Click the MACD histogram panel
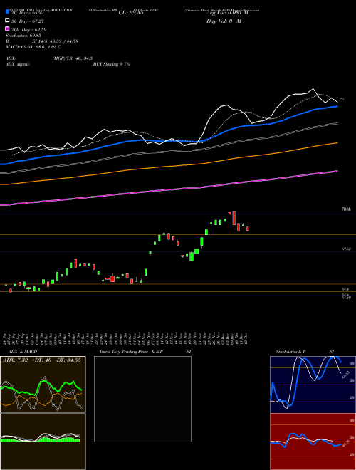Viewport: 356px width, 470px height. [43, 442]
